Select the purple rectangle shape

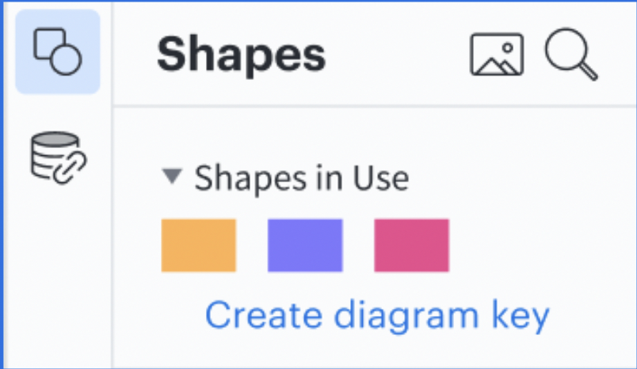pyautogui.click(x=305, y=245)
